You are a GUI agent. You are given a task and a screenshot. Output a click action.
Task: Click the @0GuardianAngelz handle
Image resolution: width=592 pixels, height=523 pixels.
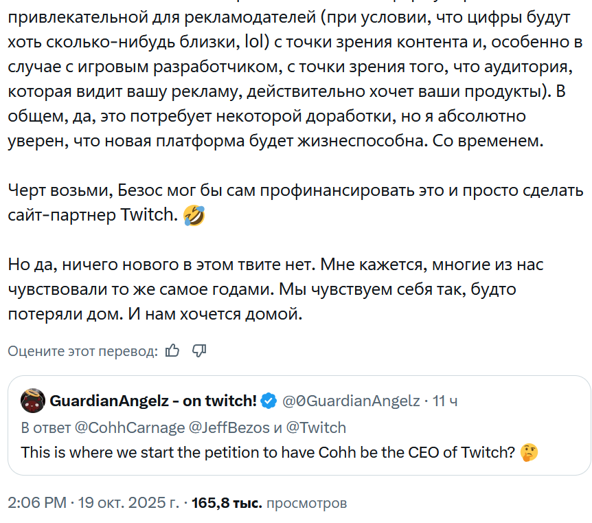(x=350, y=401)
